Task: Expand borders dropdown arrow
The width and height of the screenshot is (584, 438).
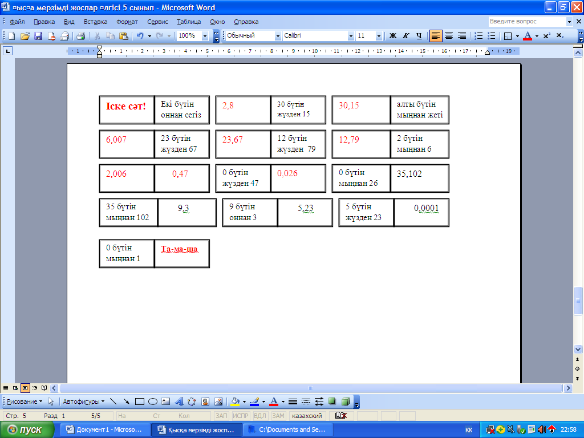Action: click(x=517, y=36)
